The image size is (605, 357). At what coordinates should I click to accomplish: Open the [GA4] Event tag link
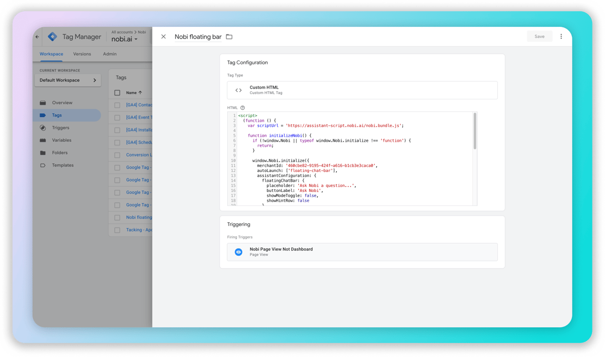(x=139, y=118)
